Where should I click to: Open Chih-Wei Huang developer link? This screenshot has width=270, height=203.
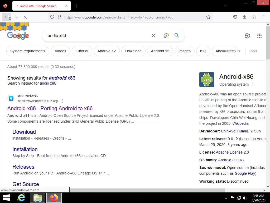coord(234,131)
